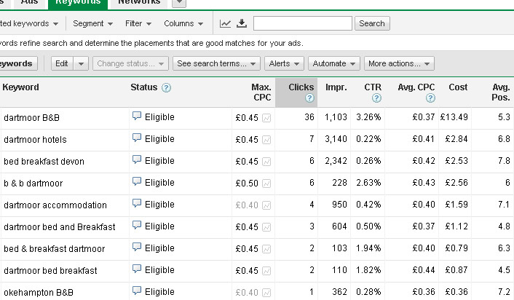Open the More actions dropdown
Screen dimensions: 514x300
pyautogui.click(x=399, y=63)
